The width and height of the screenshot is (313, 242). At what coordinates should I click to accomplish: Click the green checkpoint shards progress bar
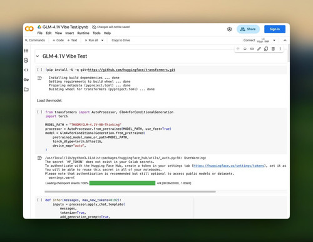coord(122,183)
